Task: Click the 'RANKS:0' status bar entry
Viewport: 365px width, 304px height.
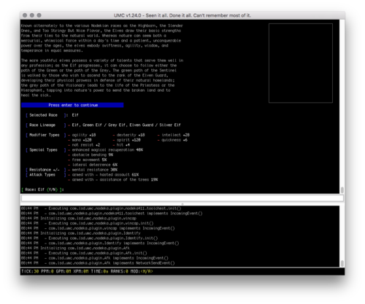Action: coord(119,271)
